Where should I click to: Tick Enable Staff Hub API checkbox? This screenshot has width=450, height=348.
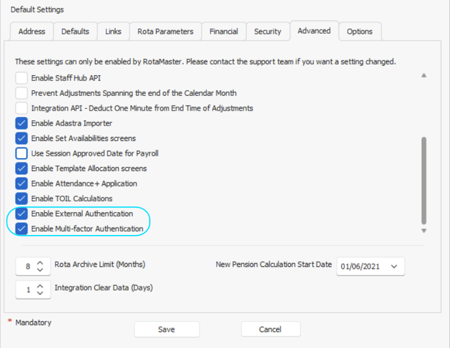tap(22, 78)
